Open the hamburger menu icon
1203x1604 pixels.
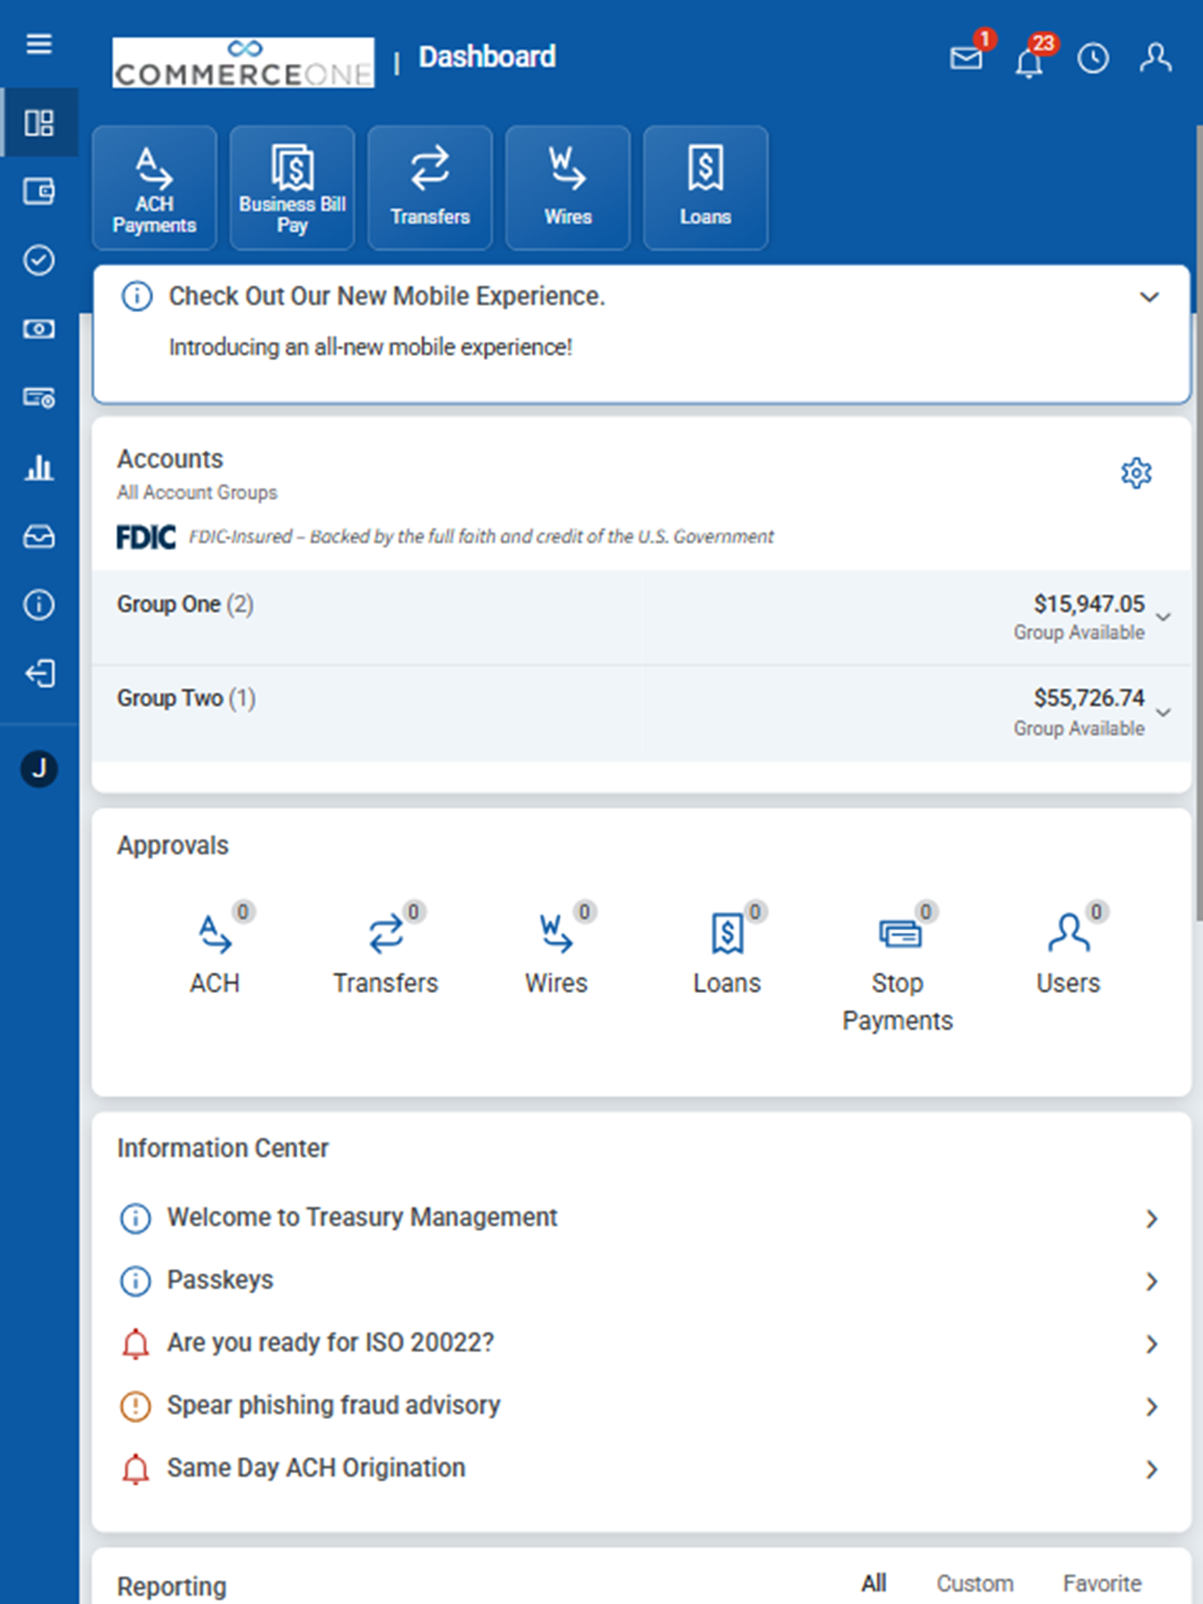tap(39, 44)
